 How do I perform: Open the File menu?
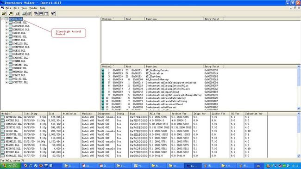(x=8, y=8)
